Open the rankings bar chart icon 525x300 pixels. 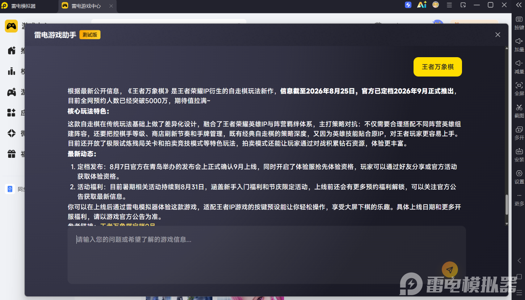point(11,71)
